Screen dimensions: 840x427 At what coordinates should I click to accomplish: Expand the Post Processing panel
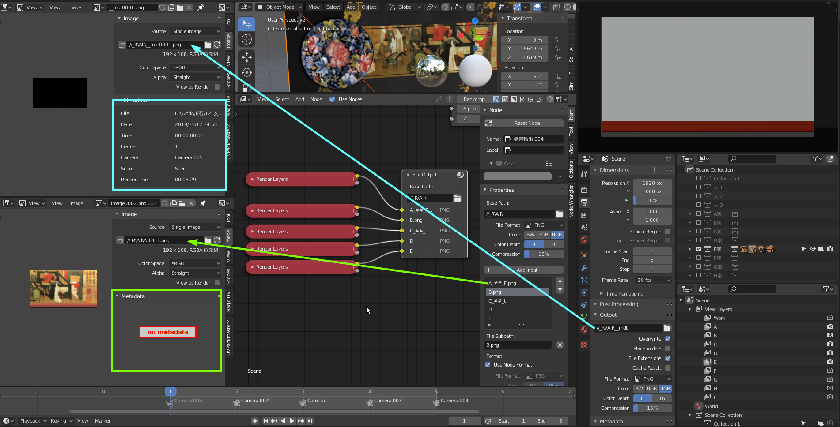coord(618,304)
